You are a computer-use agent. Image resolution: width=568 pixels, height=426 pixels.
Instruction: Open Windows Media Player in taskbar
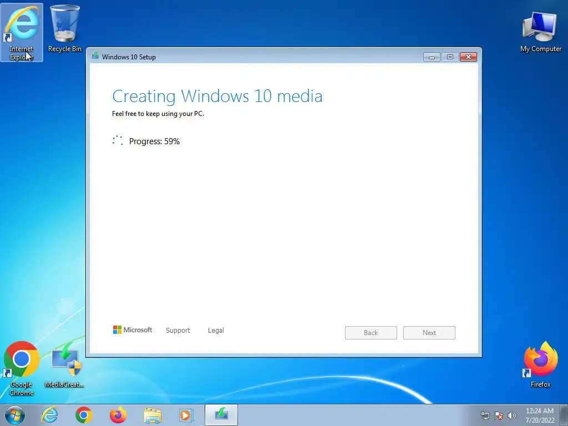[x=187, y=415]
